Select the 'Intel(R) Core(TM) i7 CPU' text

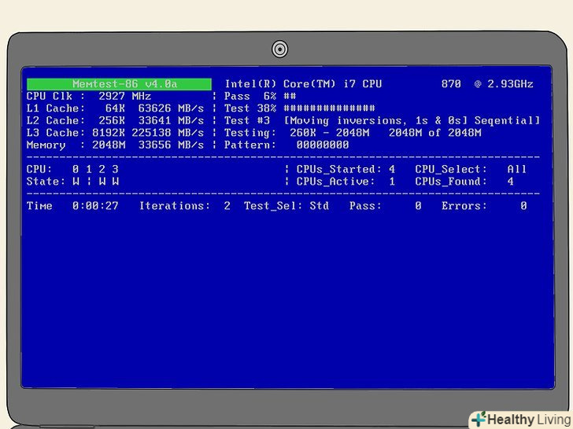coord(303,84)
